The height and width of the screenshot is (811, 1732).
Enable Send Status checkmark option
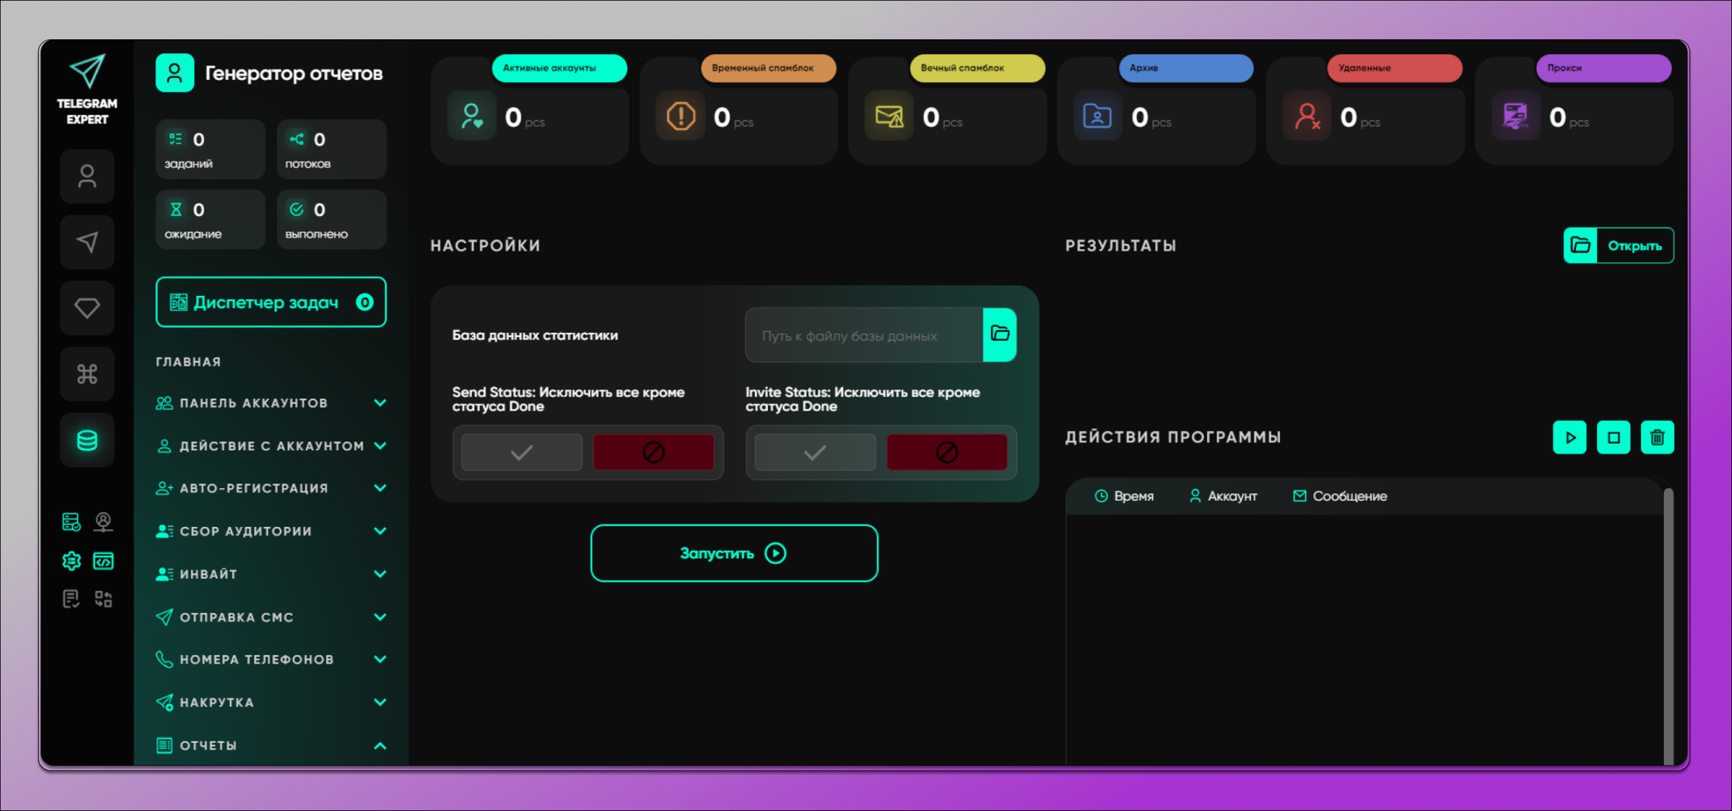click(x=521, y=452)
